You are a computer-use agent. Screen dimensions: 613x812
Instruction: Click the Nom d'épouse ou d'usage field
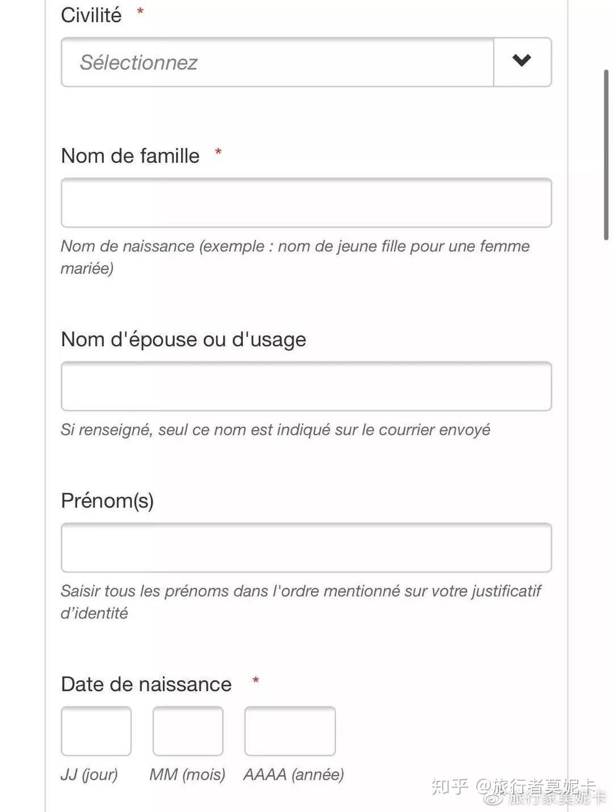pos(306,386)
